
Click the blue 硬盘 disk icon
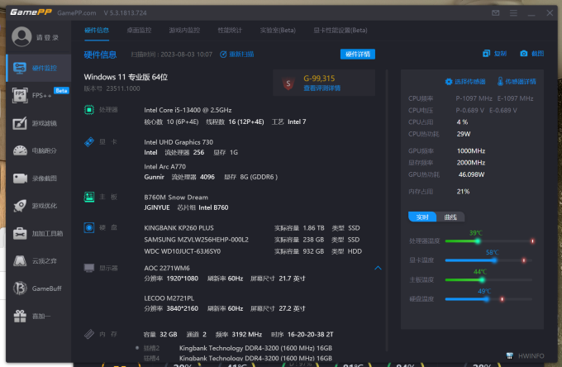point(89,227)
